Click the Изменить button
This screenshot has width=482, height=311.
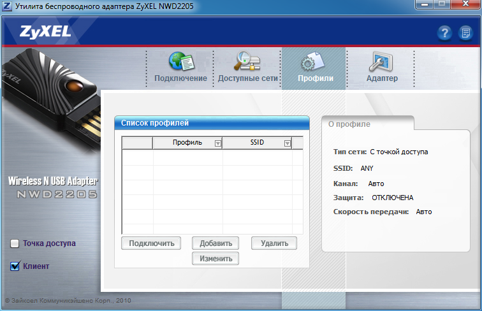tap(215, 259)
